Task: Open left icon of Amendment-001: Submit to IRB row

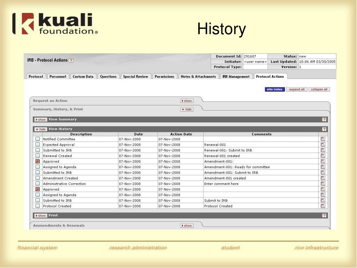Action: [x=38, y=172]
